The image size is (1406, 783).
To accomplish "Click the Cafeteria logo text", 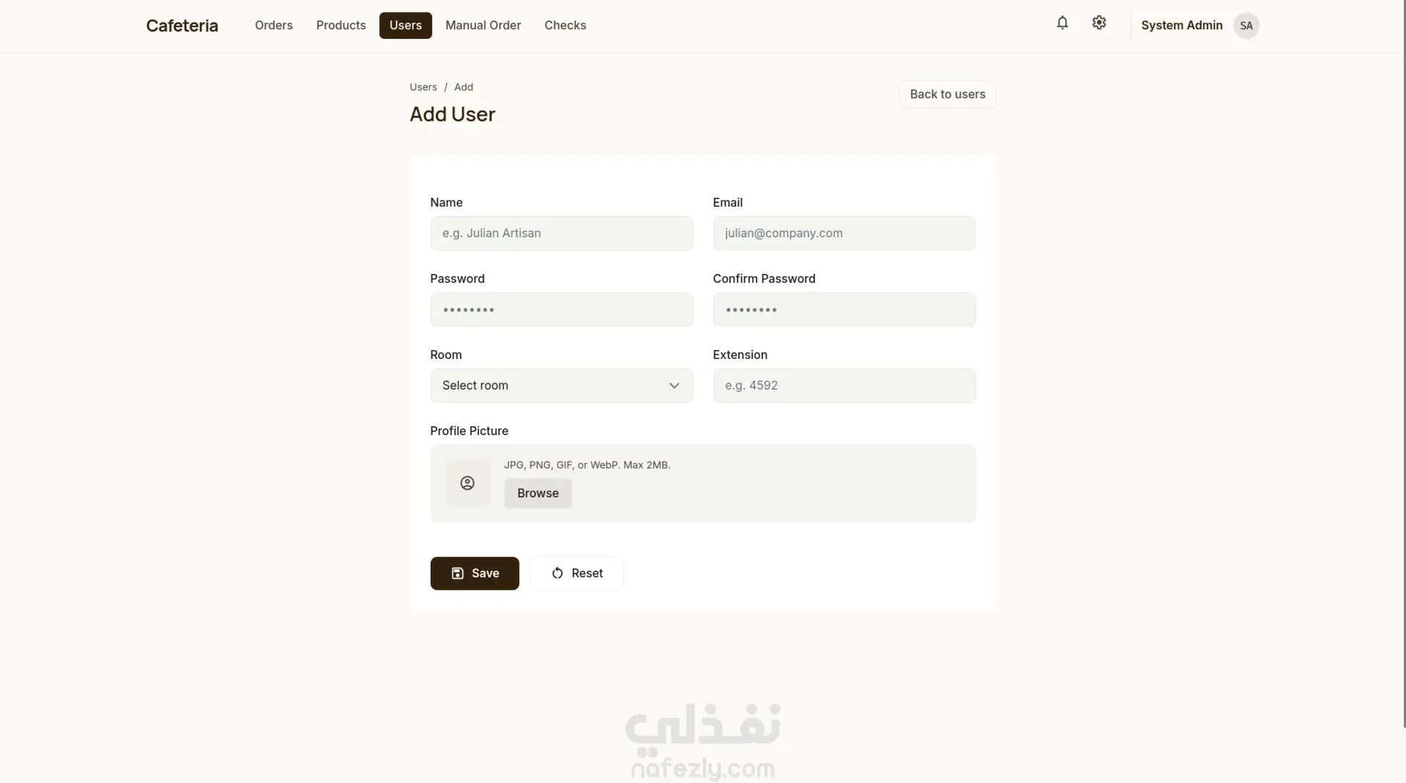I will 182,26.
